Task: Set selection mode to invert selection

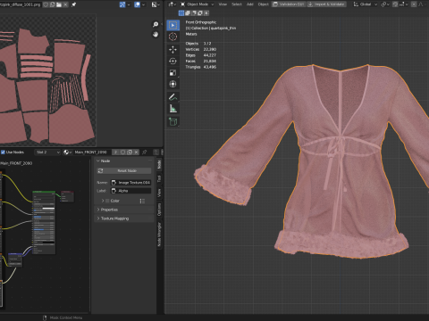Action: coord(200,13)
